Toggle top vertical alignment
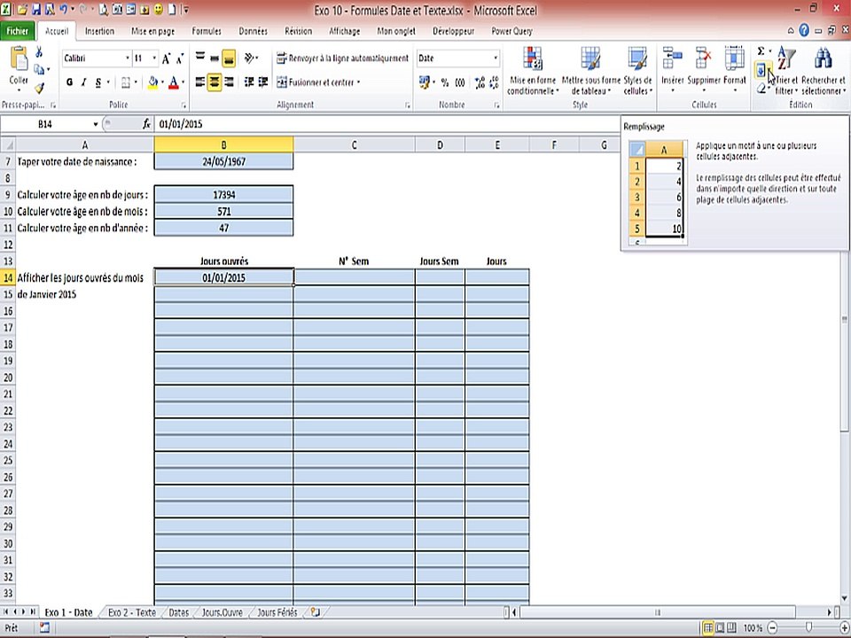The height and width of the screenshot is (638, 851). coord(200,58)
